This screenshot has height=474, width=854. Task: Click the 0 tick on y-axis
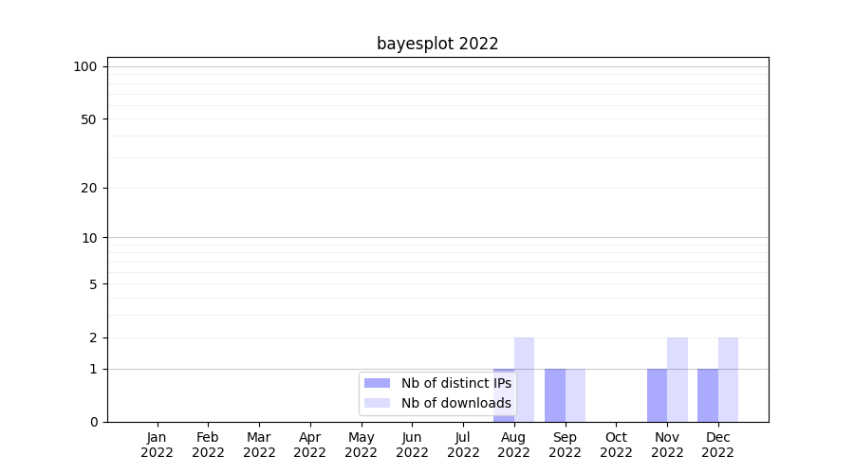click(93, 422)
